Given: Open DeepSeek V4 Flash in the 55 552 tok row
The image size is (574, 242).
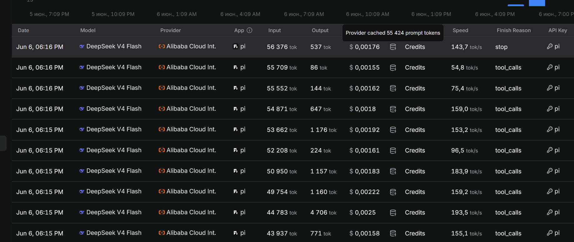Looking at the screenshot, I should (114, 88).
